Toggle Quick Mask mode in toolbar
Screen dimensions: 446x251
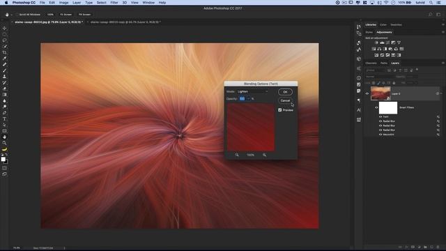click(5, 168)
